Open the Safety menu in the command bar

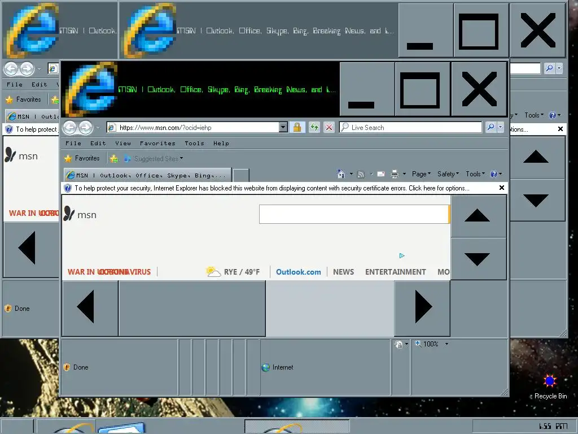[448, 174]
